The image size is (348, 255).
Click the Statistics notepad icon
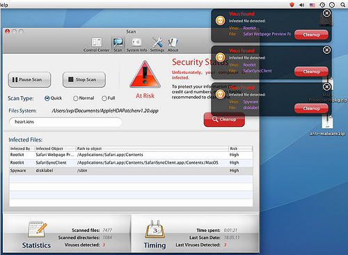(37, 229)
